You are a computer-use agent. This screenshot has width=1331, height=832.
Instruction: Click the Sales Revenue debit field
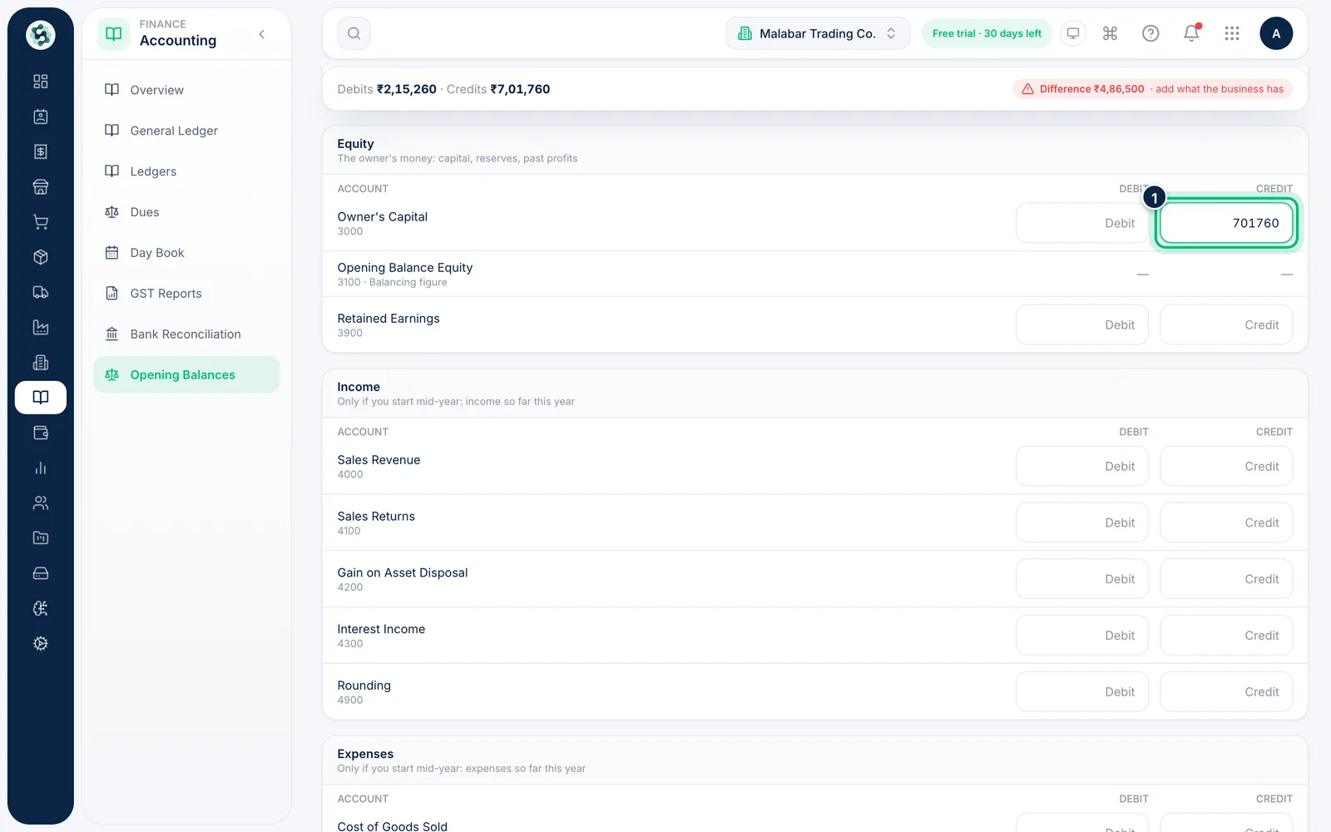click(x=1082, y=467)
